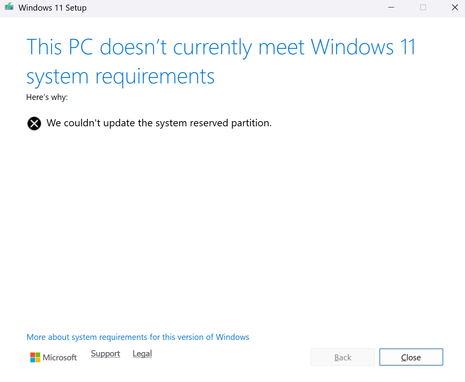Click the four-color Microsoft logo squares

35,357
